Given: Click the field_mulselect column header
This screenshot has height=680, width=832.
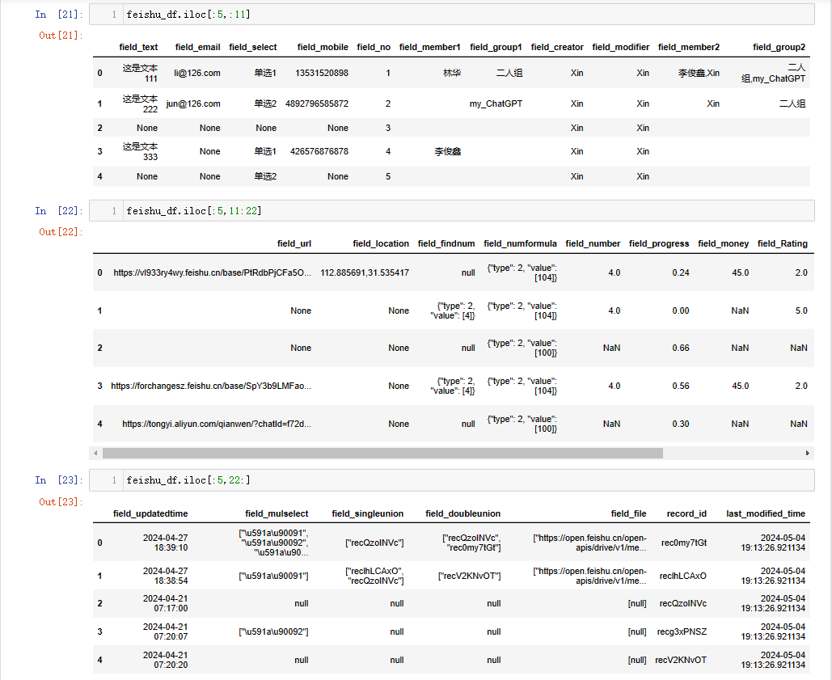Looking at the screenshot, I should [x=277, y=513].
